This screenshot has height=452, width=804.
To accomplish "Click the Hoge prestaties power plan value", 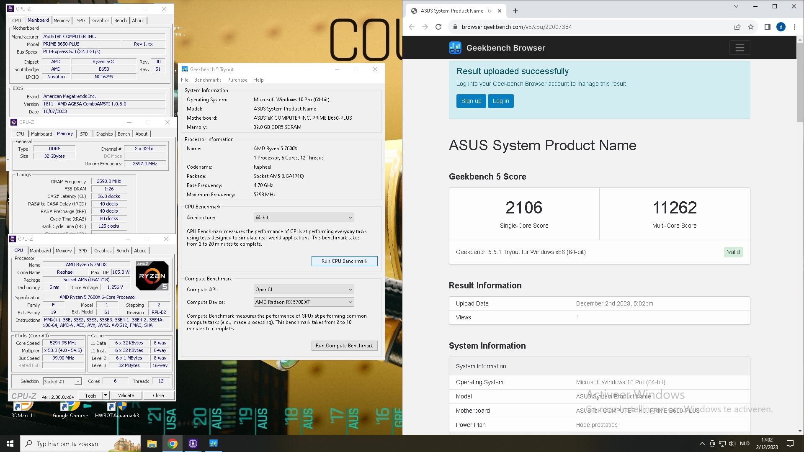I will (596, 425).
